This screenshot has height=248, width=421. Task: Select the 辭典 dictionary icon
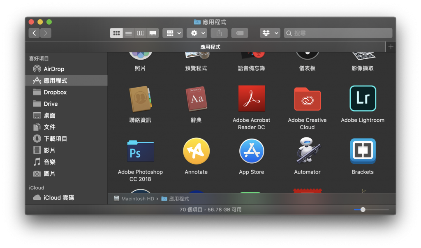196,99
